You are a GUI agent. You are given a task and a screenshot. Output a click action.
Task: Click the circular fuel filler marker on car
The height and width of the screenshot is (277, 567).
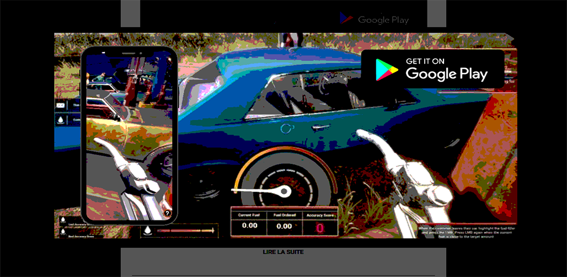[x=285, y=128]
